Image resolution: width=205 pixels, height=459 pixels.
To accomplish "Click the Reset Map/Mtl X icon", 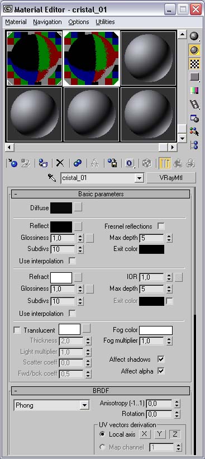I will coord(60,163).
